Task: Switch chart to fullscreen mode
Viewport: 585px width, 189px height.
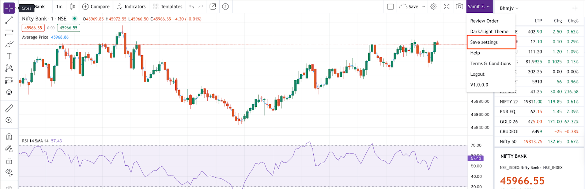Action: tap(446, 7)
